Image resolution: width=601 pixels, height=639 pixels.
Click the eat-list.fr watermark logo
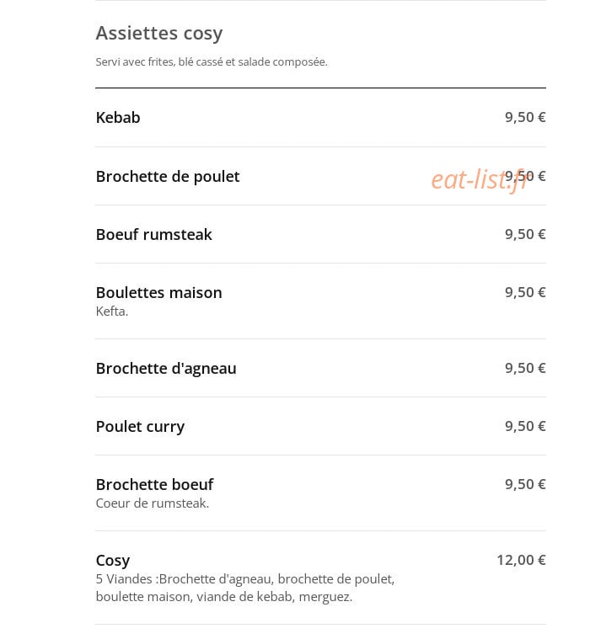480,179
